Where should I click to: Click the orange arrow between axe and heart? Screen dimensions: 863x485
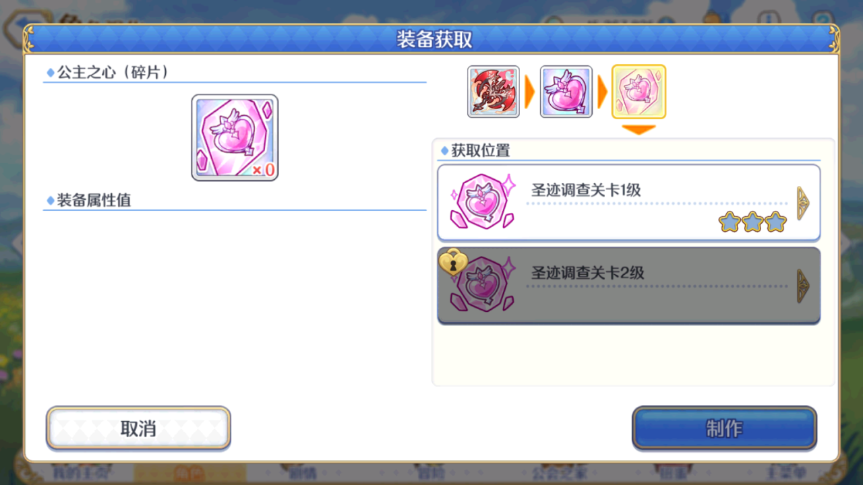(x=530, y=92)
